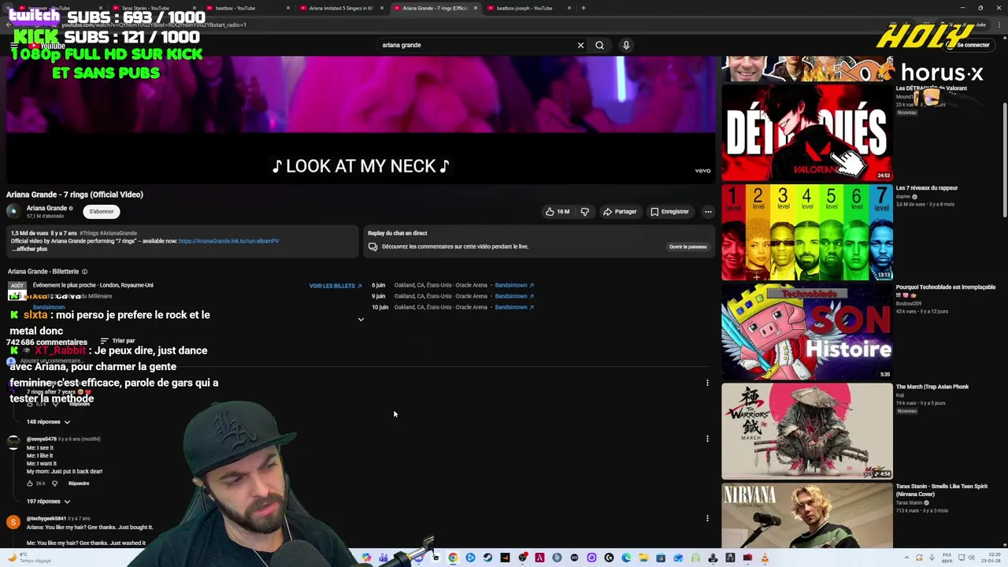Follow the 'VOIR LES BILLETS' link
Viewport: 1008px width, 567px height.
pos(335,286)
